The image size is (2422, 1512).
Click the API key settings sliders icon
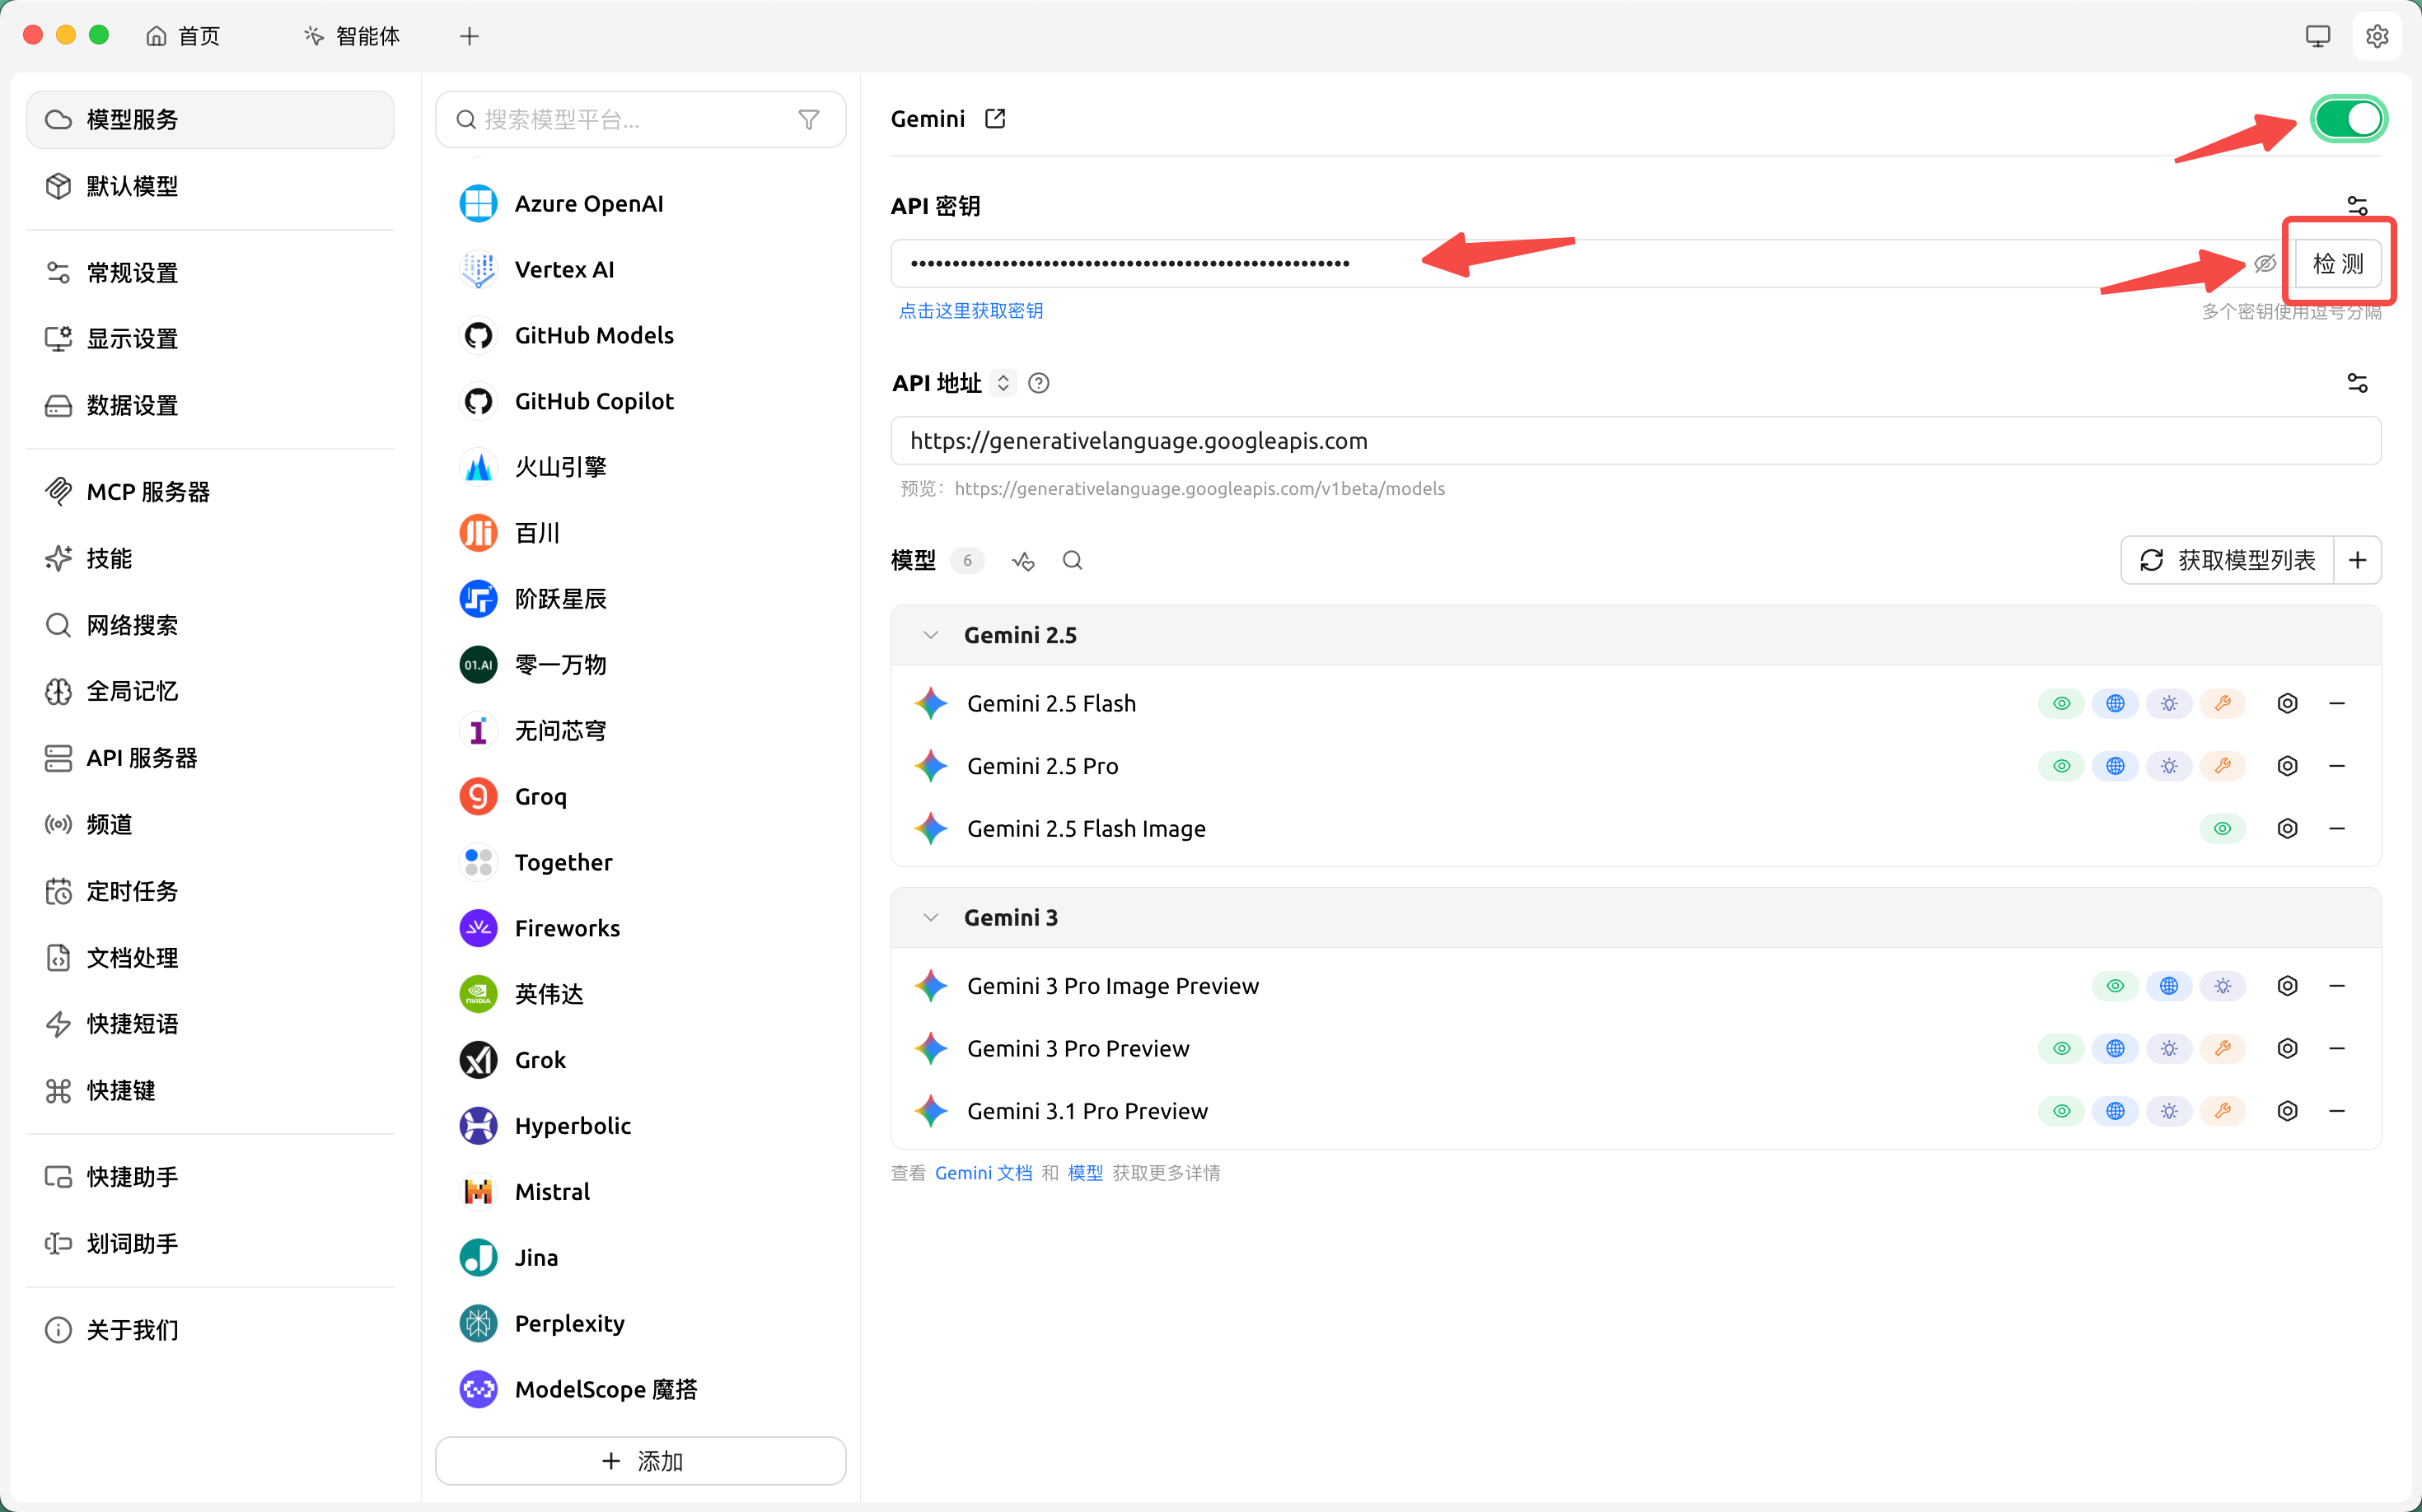click(x=2357, y=206)
